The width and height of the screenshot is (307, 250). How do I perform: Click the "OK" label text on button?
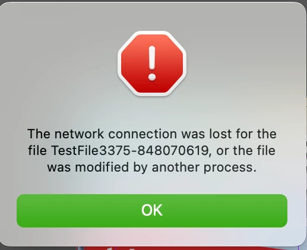point(152,210)
